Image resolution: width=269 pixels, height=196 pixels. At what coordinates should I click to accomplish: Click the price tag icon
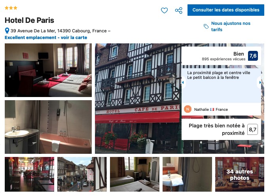point(206,26)
